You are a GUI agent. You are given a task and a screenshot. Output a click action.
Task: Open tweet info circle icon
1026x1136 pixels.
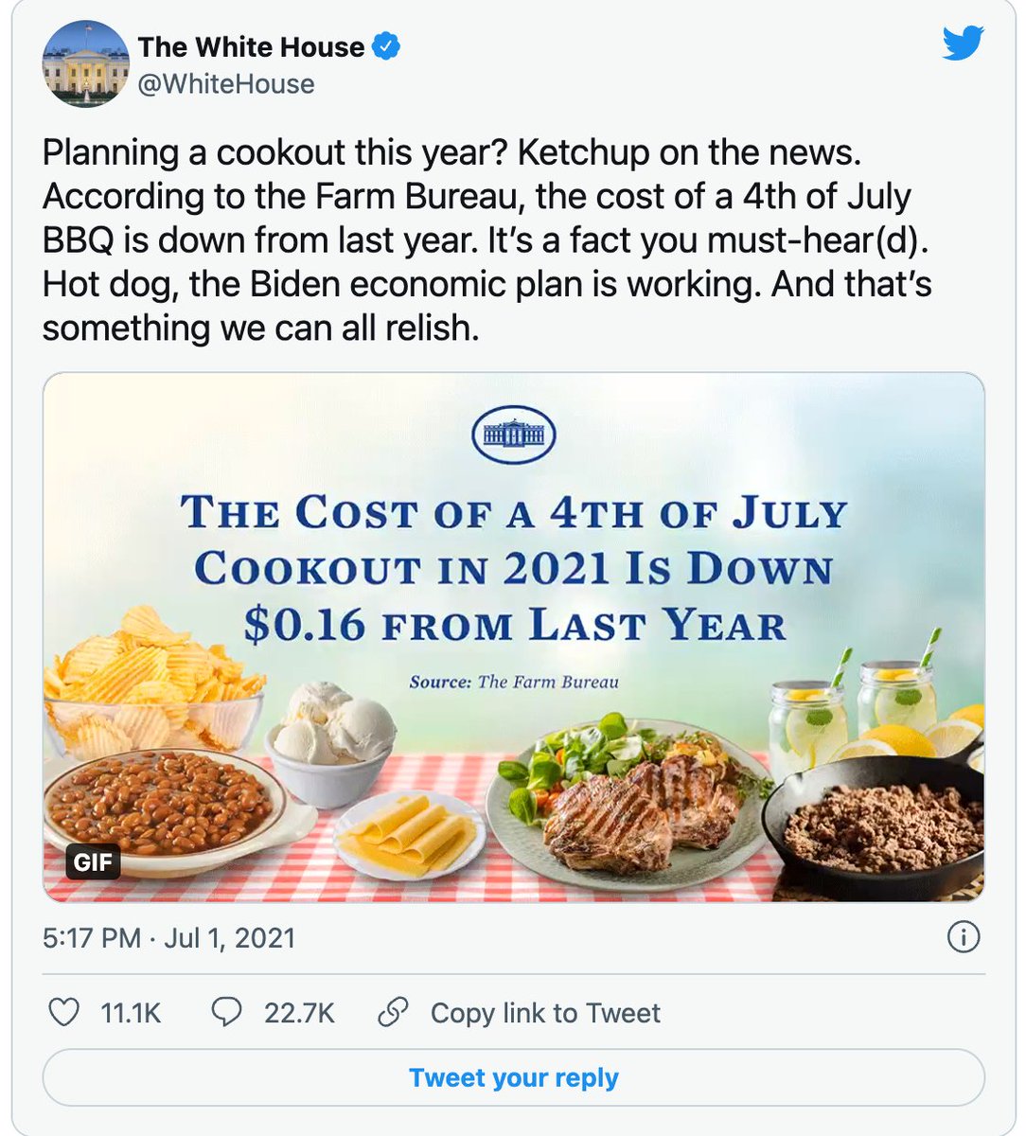point(964,937)
